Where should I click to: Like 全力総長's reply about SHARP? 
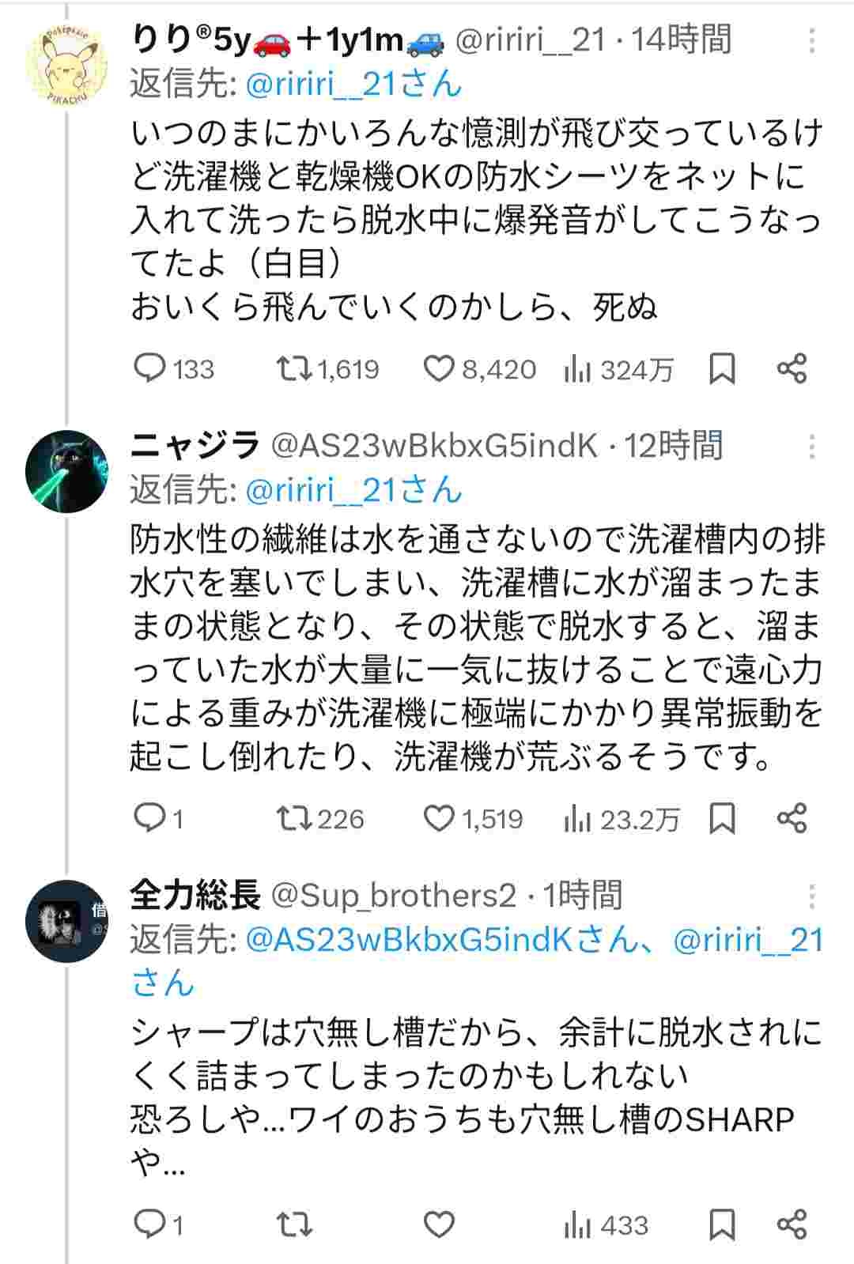point(440,1225)
